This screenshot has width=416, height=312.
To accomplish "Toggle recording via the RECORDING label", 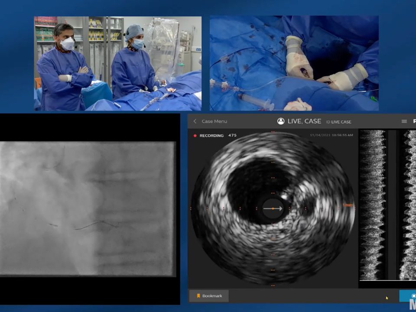I will click(x=211, y=136).
